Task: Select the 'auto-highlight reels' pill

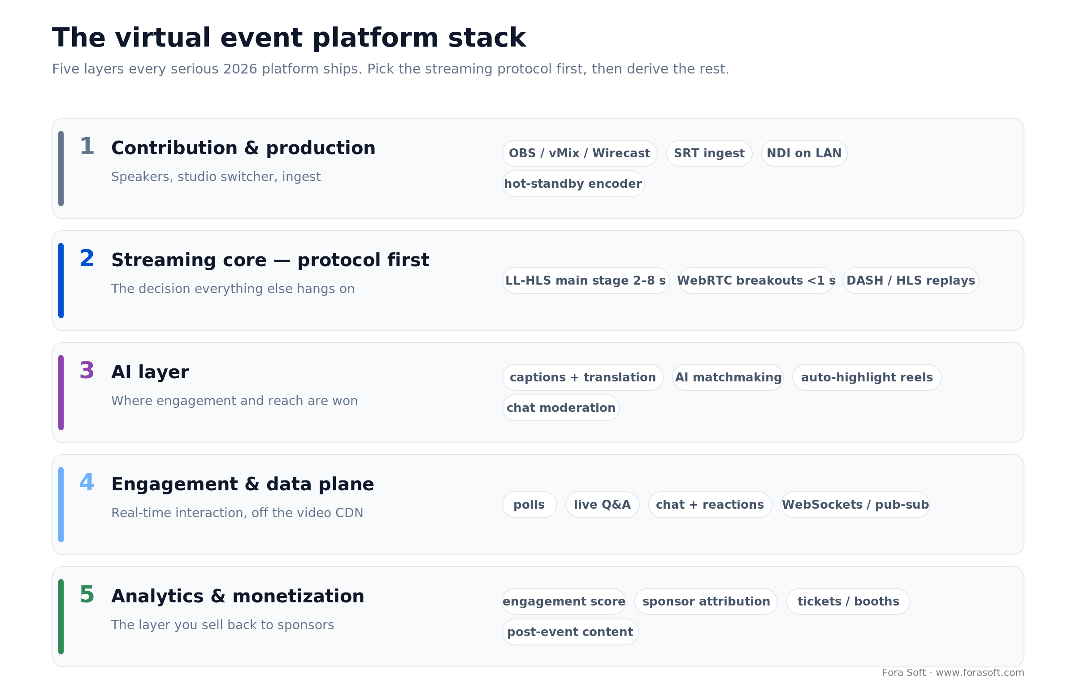Action: pyautogui.click(x=866, y=377)
